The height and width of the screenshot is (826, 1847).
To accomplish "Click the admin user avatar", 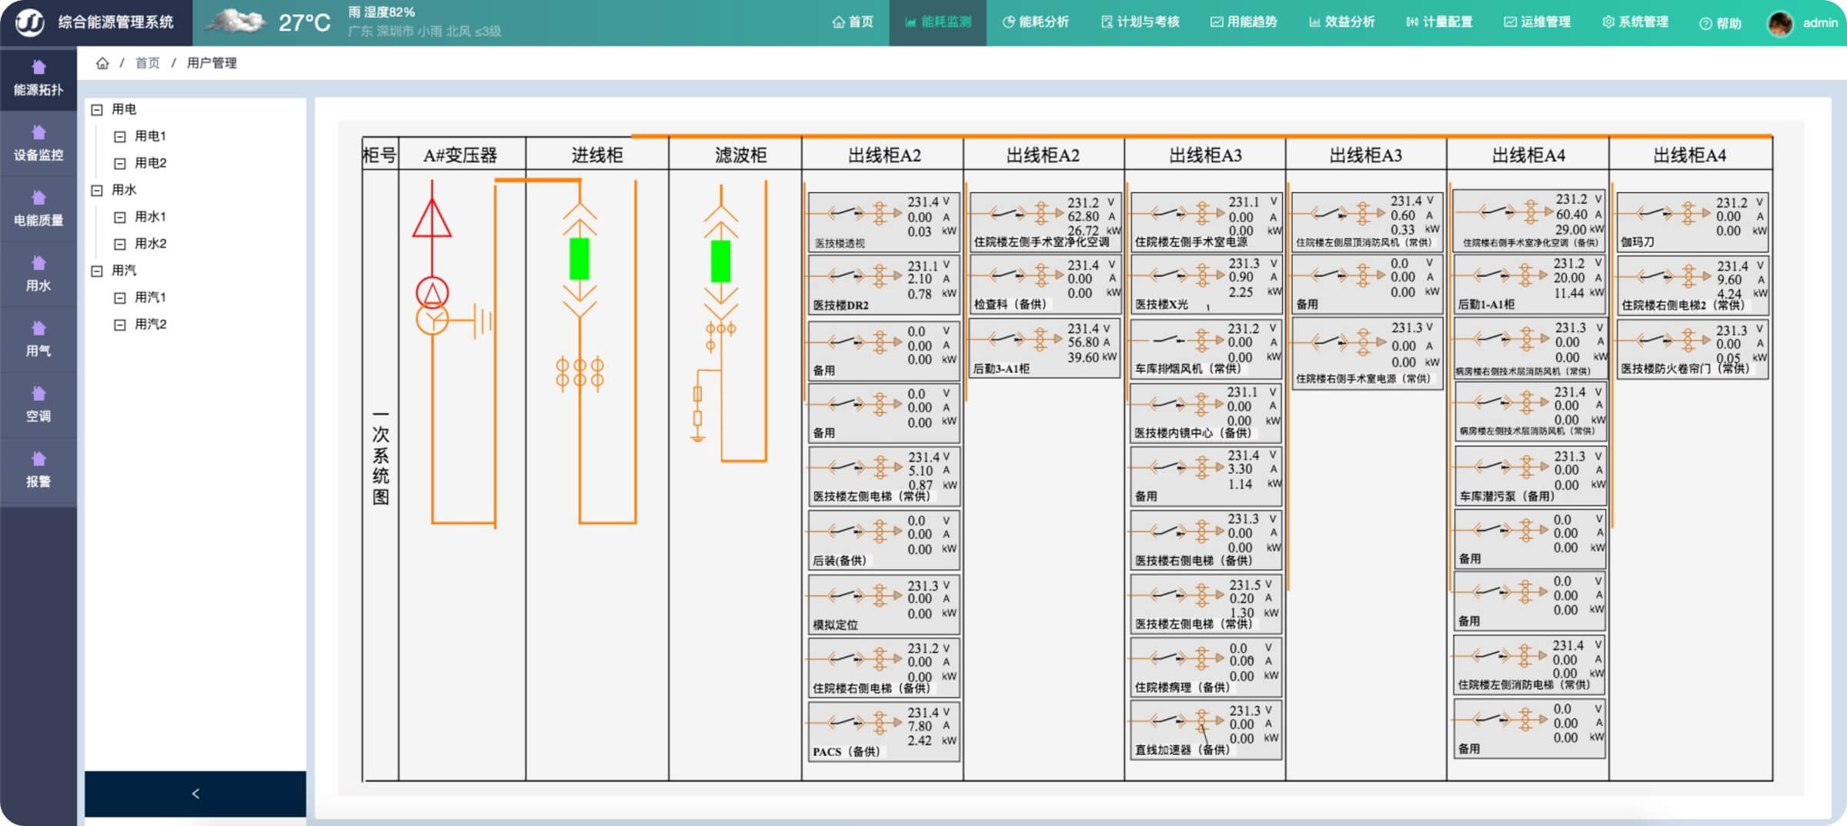I will (1780, 23).
